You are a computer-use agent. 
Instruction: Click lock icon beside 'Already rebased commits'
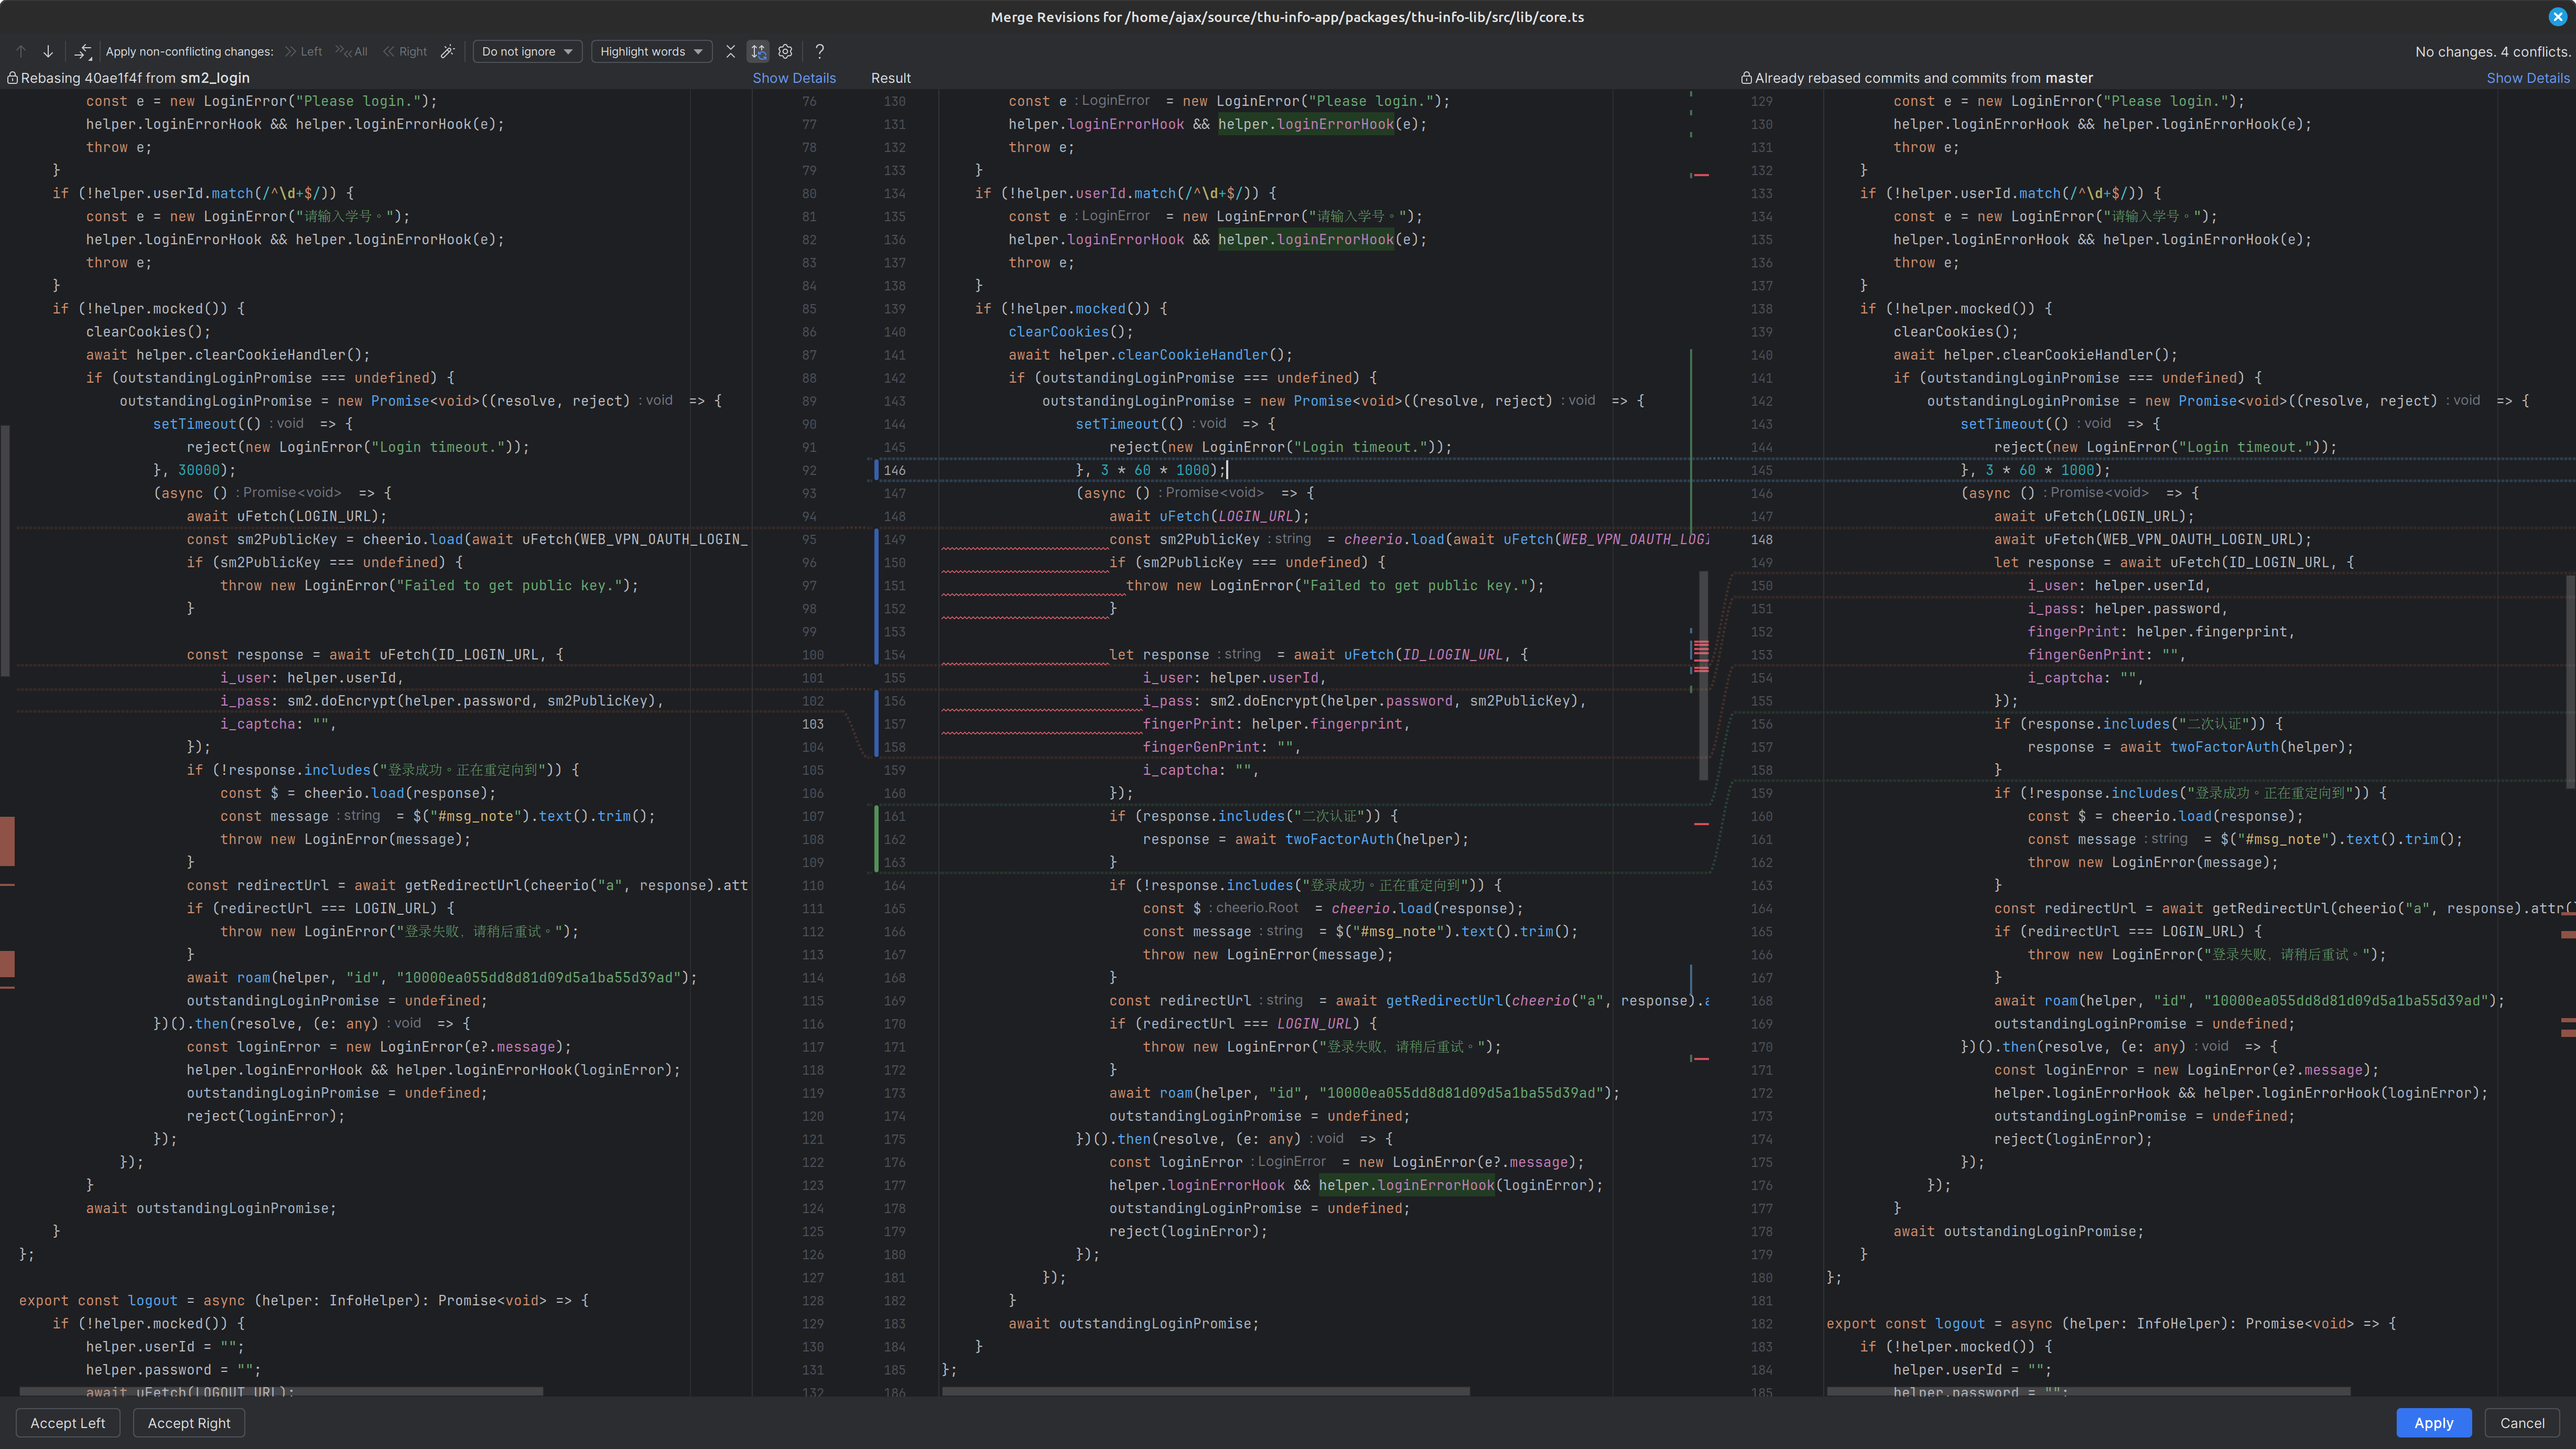[x=1746, y=78]
